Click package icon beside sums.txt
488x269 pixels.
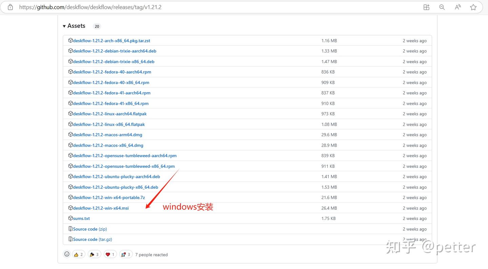(x=70, y=218)
